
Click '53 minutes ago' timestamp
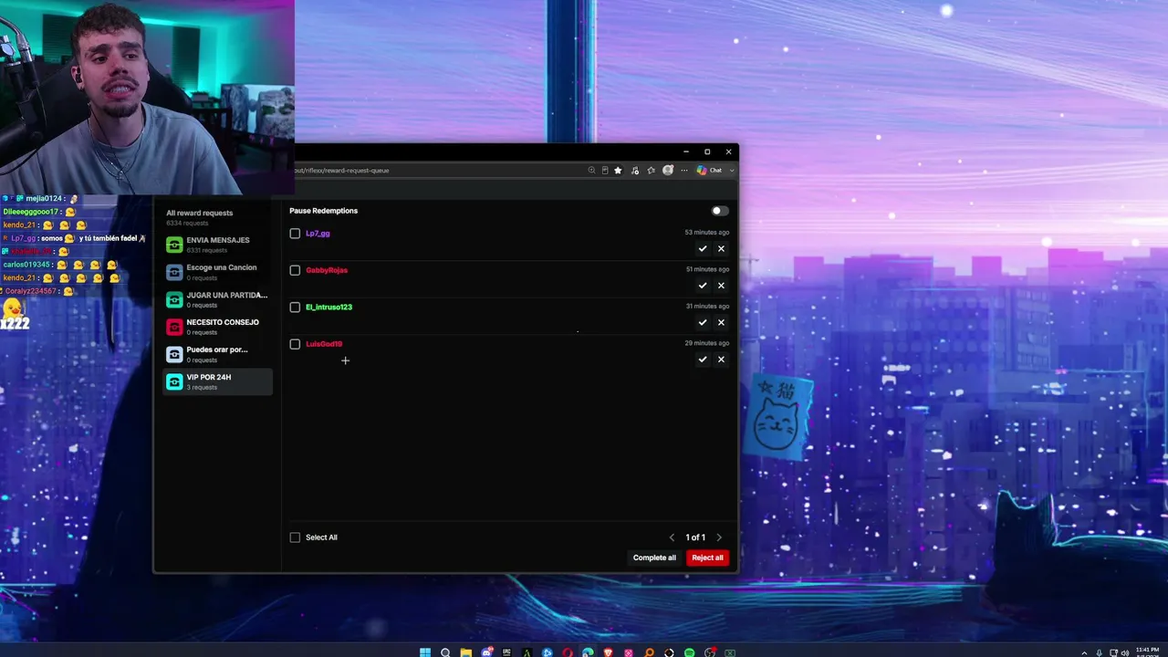point(707,233)
